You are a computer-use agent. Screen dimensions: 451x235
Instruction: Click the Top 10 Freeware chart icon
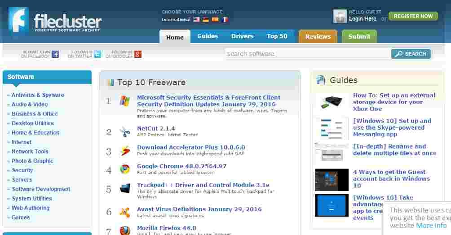click(x=111, y=83)
